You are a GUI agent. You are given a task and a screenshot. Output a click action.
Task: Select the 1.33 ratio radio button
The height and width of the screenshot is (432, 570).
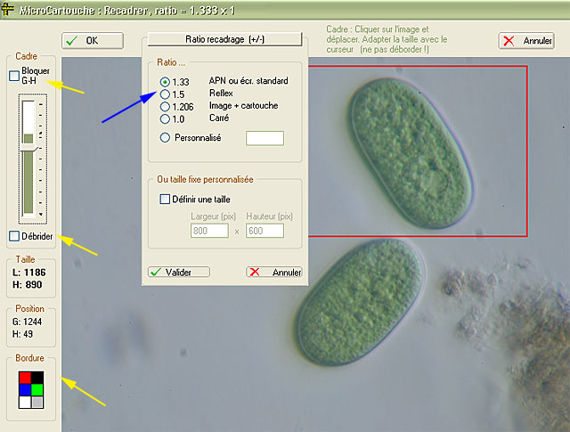165,82
